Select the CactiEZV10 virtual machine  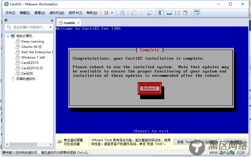coord(30,63)
